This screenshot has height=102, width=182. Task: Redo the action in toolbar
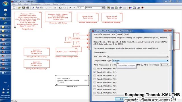point(65,8)
